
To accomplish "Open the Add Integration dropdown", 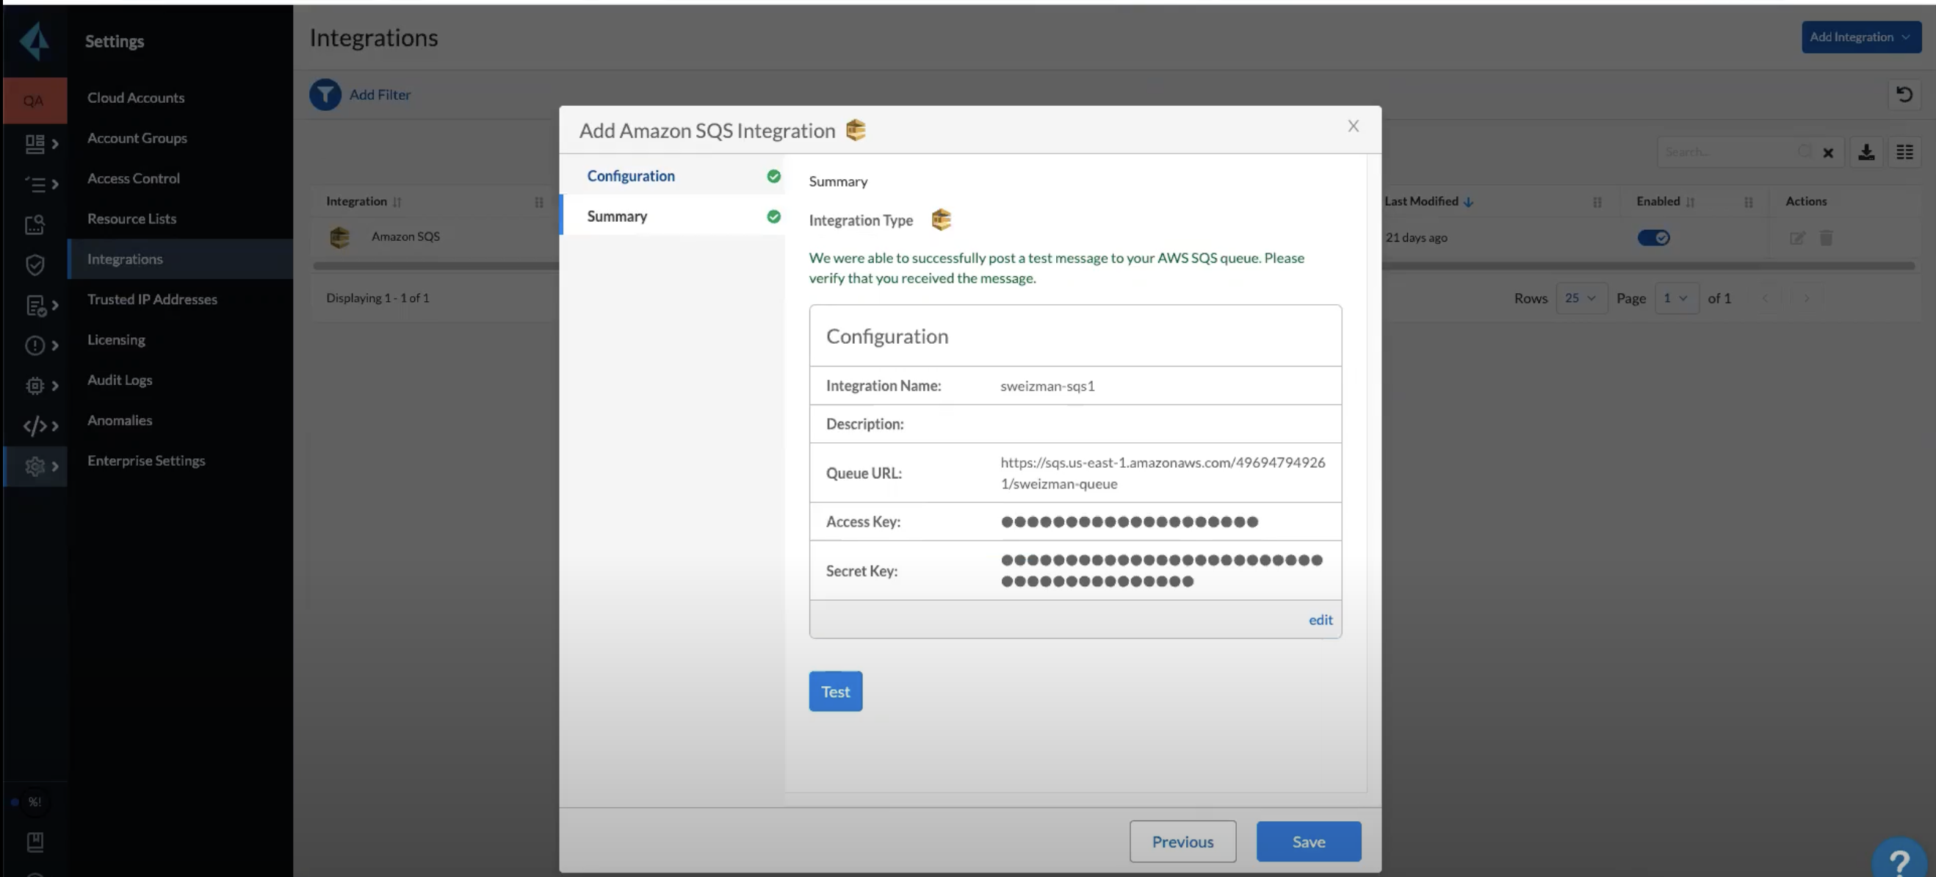I will 1861,37.
